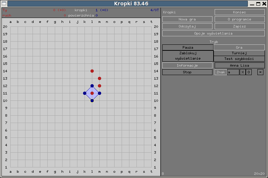Expand Opcje wyświetlania options

[213, 33]
